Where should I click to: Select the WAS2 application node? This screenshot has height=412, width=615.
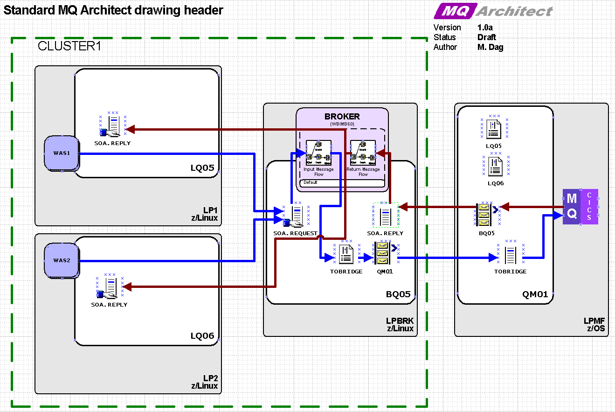pos(61,260)
